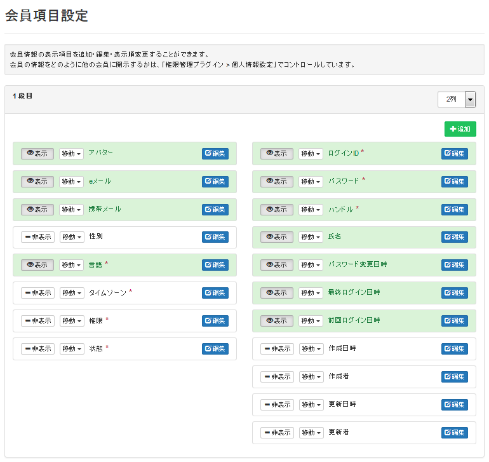
Task: Expand the 移動 dropdown for 言語
Action: click(71, 265)
